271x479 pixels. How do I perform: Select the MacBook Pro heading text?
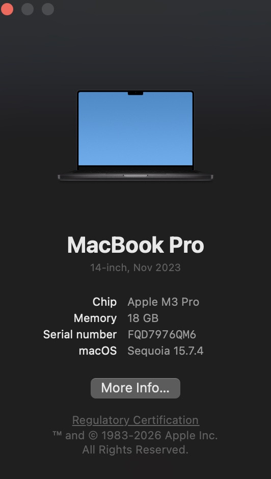point(135,245)
